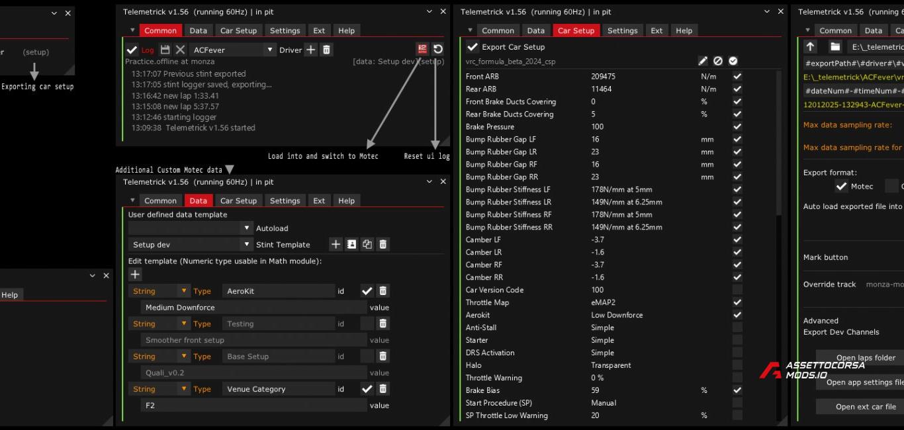Open the Setup dev Stint Template dropdown
Viewport: 904px width, 430px height.
point(190,244)
